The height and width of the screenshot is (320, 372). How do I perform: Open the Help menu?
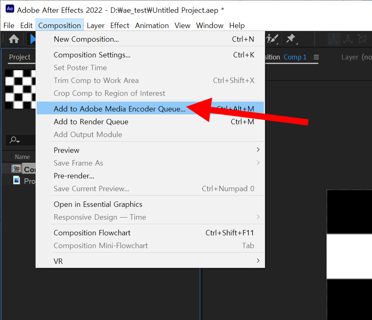point(237,25)
